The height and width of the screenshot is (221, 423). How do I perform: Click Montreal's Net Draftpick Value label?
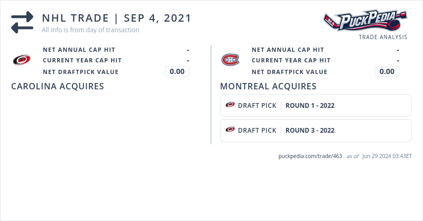tap(289, 72)
